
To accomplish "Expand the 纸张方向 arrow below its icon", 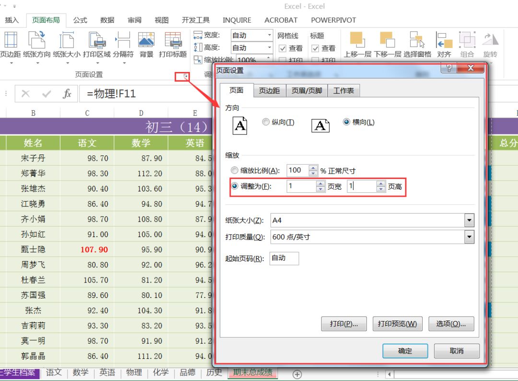I will (37, 63).
